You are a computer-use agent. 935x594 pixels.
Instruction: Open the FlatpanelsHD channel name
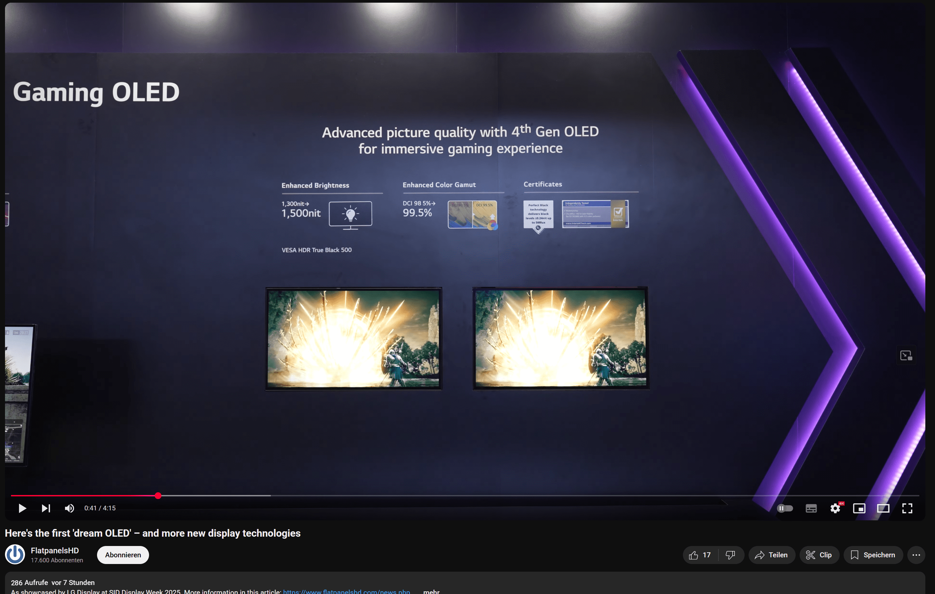(x=55, y=551)
